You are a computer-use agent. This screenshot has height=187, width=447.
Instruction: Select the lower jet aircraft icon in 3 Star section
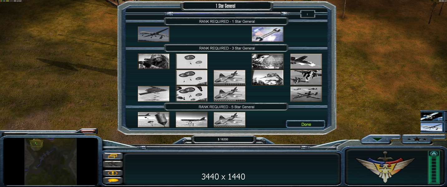click(230, 94)
